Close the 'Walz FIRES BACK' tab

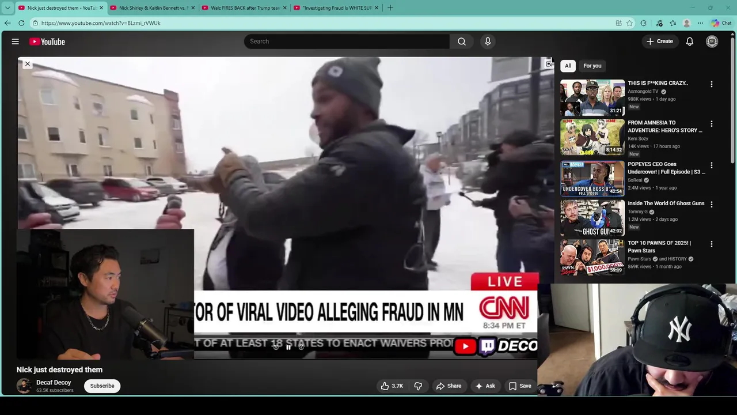[x=284, y=7]
